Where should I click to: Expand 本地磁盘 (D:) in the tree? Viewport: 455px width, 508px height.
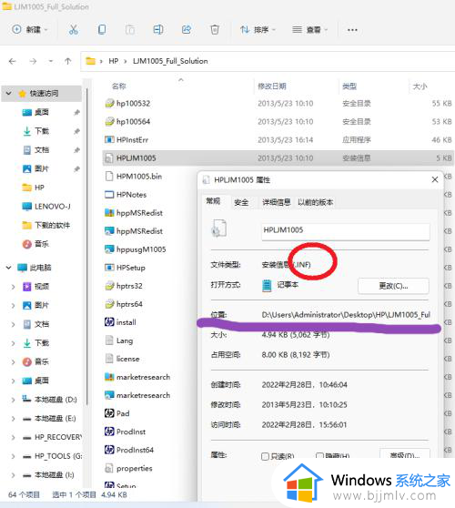point(13,400)
